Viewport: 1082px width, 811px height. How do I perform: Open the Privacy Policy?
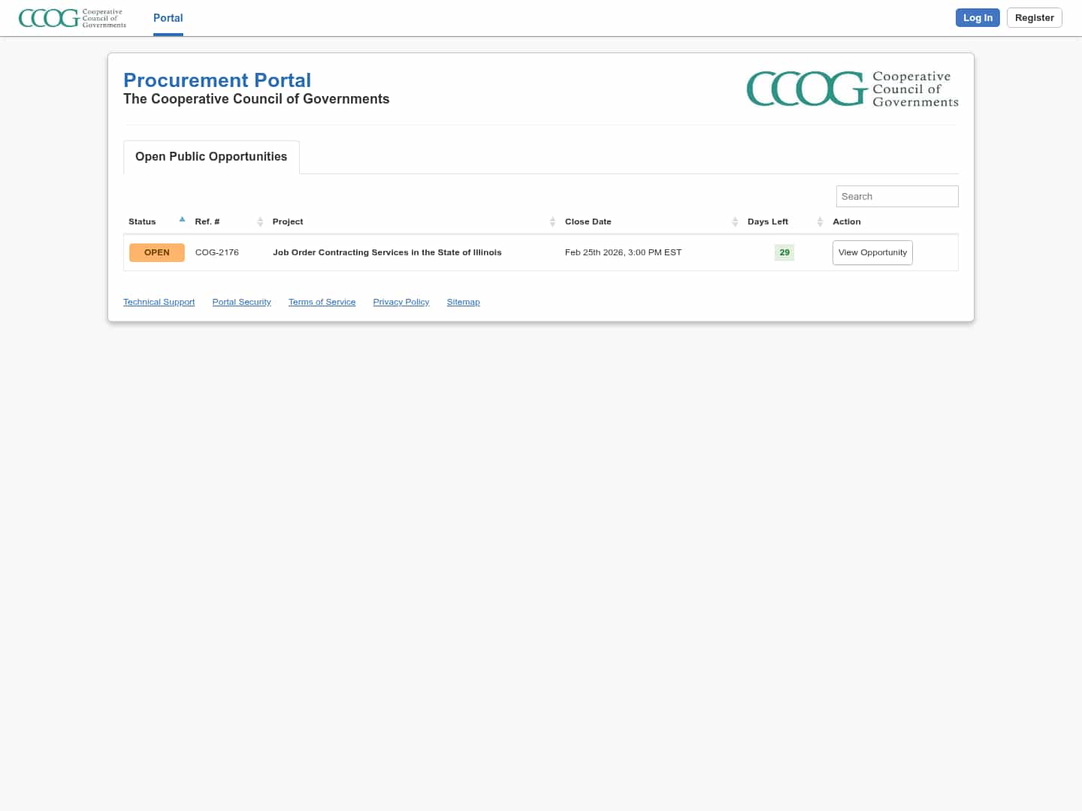[x=400, y=302]
